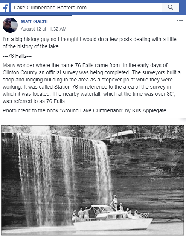Viewport: 186px width, 236px height.
Task: Click the rock cliff face right of waterfall
Action: tap(147, 173)
